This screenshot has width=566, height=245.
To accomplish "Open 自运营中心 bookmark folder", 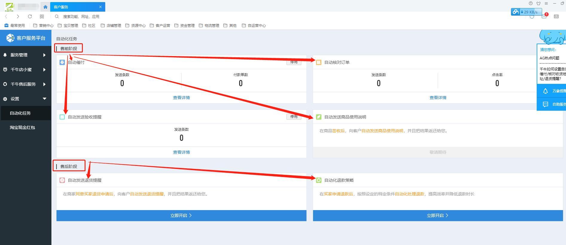I will tap(254, 26).
